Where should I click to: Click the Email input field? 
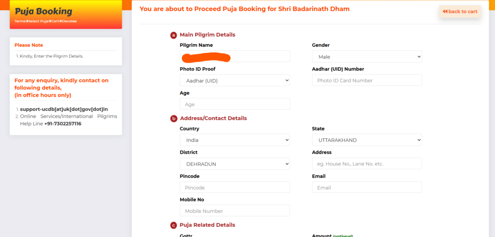(x=367, y=187)
